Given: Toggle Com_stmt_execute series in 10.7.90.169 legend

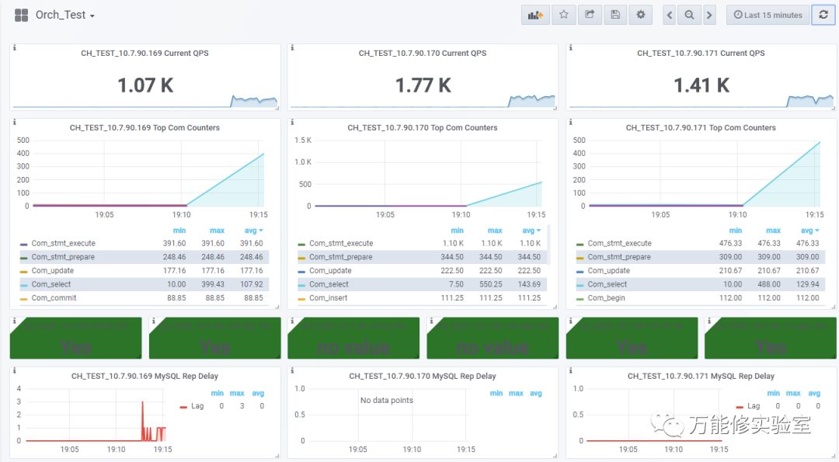Looking at the screenshot, I should 63,243.
